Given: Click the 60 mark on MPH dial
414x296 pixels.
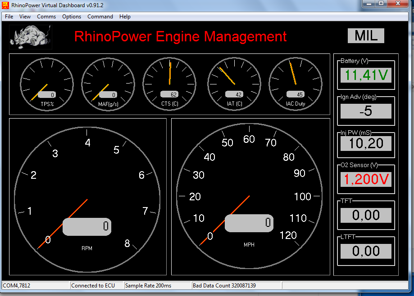Looking at the screenshot, I should (x=249, y=139).
